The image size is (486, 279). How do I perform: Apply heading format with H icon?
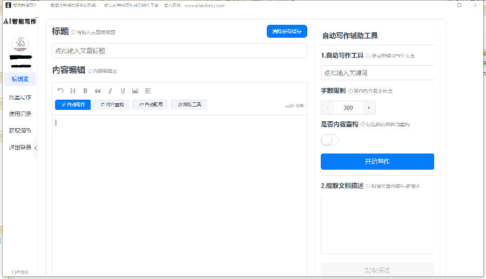pyautogui.click(x=73, y=90)
